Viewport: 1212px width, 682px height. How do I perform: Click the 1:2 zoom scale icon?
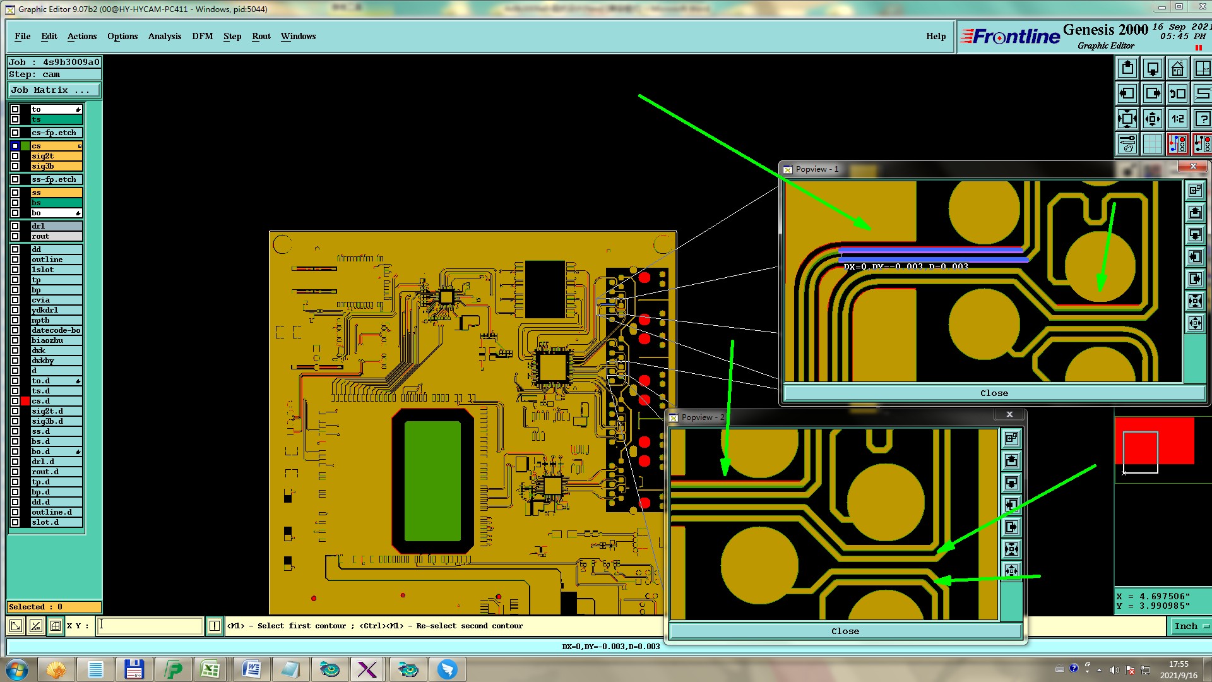click(1177, 119)
